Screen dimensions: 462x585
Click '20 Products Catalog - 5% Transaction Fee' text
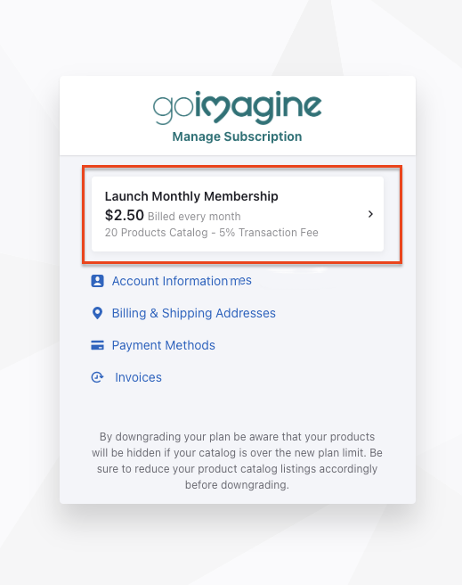212,233
